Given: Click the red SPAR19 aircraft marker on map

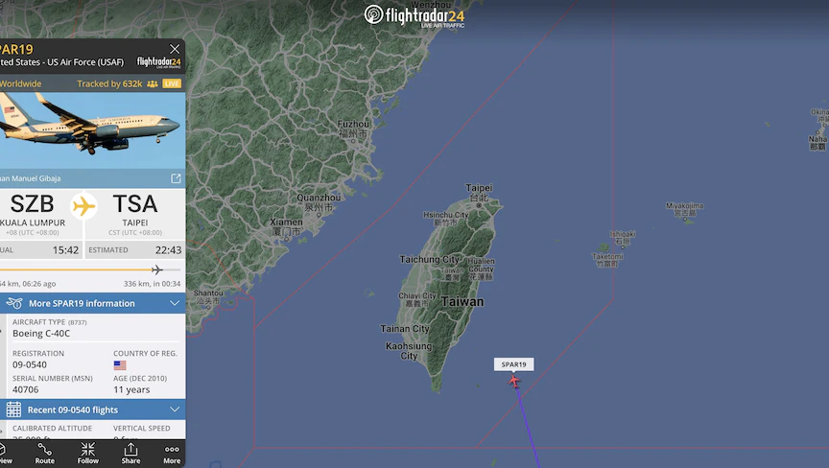Looking at the screenshot, I should pos(514,381).
